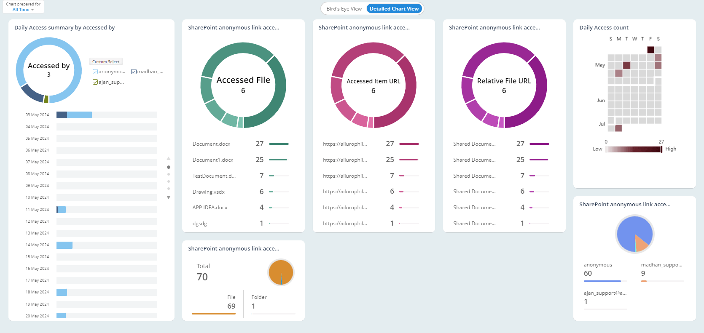
Task: Select the Document.docx row
Action: pos(241,144)
